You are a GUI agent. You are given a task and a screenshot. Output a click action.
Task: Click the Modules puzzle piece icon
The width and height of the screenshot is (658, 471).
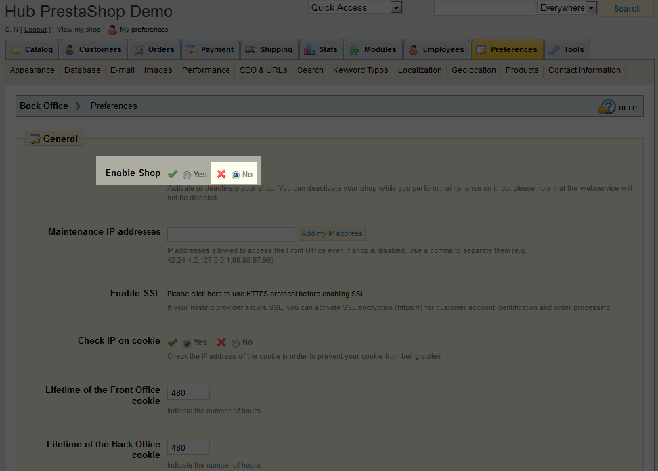point(355,49)
